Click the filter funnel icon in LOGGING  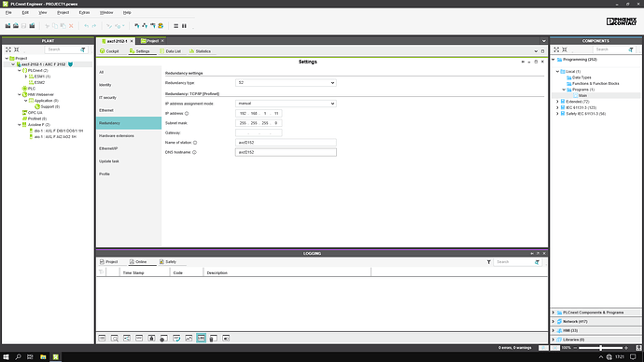coord(489,262)
